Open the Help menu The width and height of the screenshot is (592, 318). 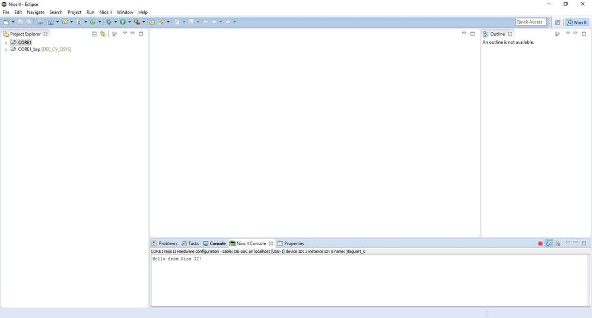(143, 12)
